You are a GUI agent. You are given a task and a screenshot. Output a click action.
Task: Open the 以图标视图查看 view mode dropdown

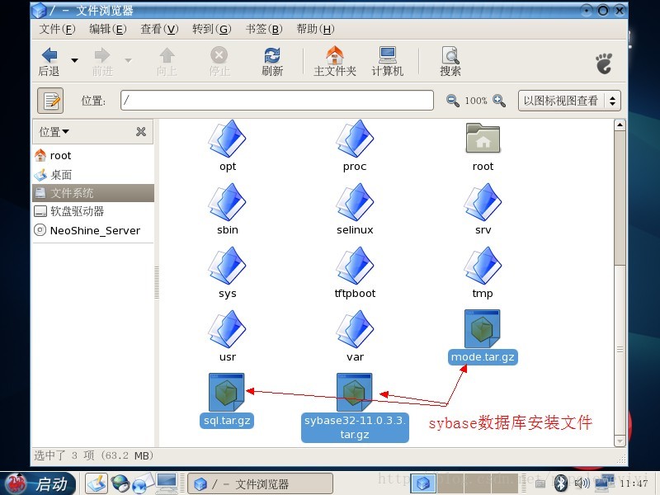(x=569, y=99)
